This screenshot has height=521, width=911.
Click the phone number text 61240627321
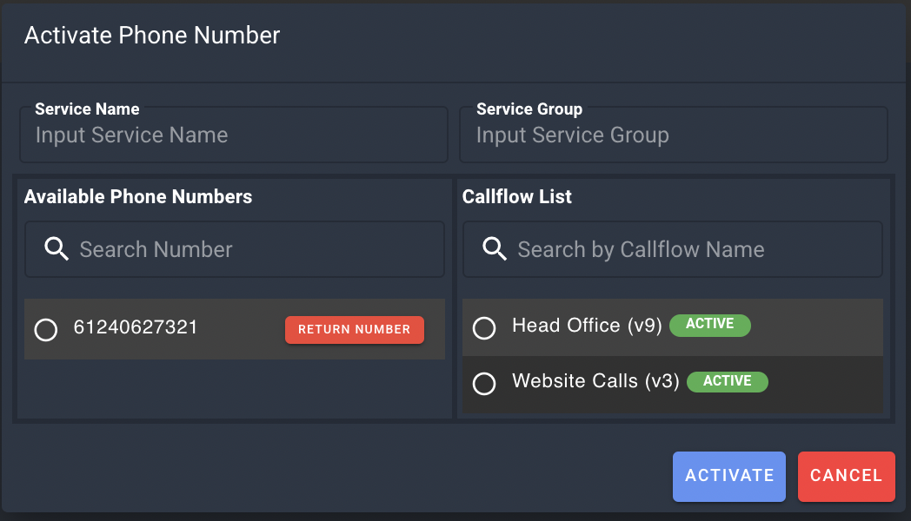click(x=136, y=327)
